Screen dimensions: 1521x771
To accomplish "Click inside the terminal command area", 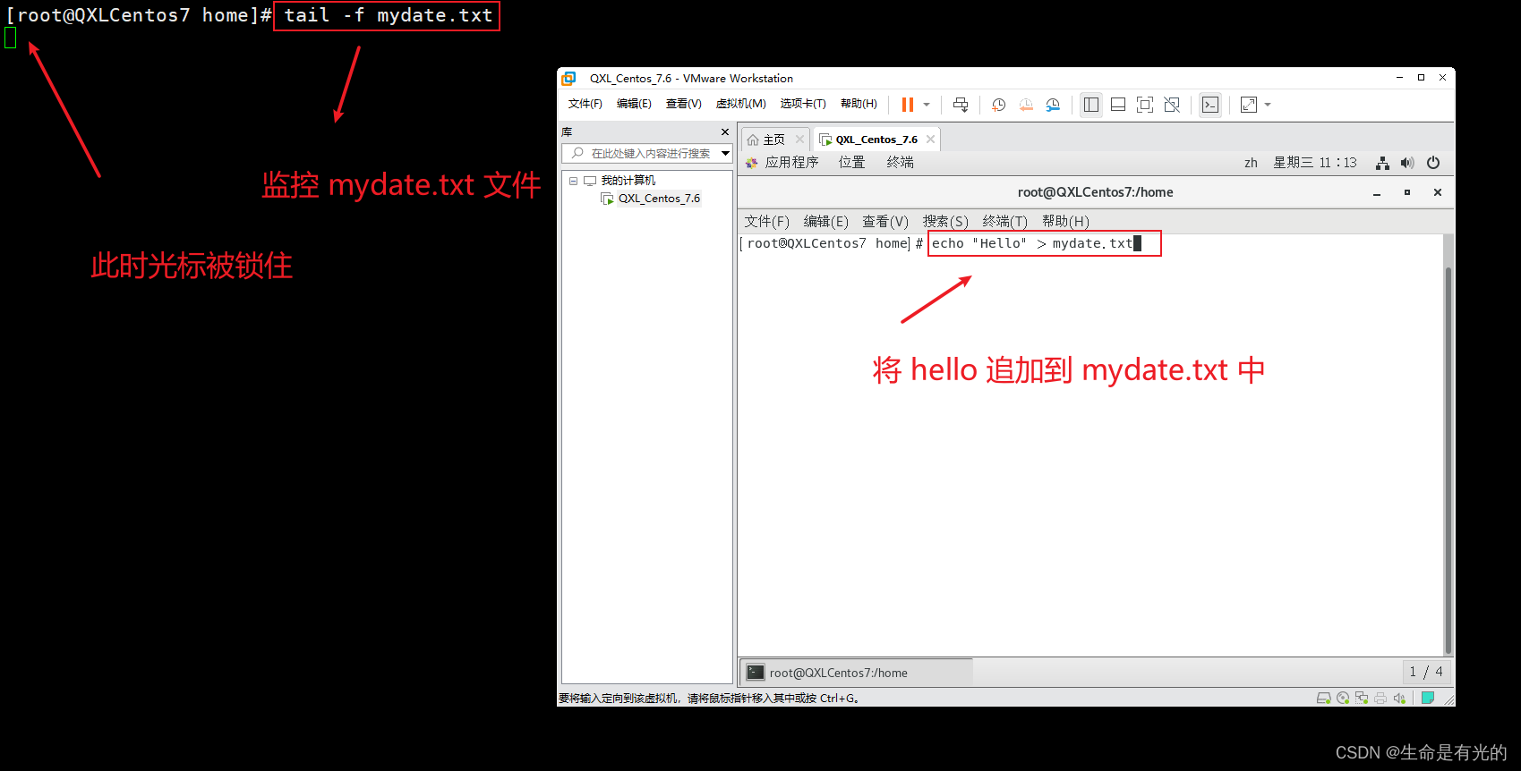I will pyautogui.click(x=1090, y=447).
